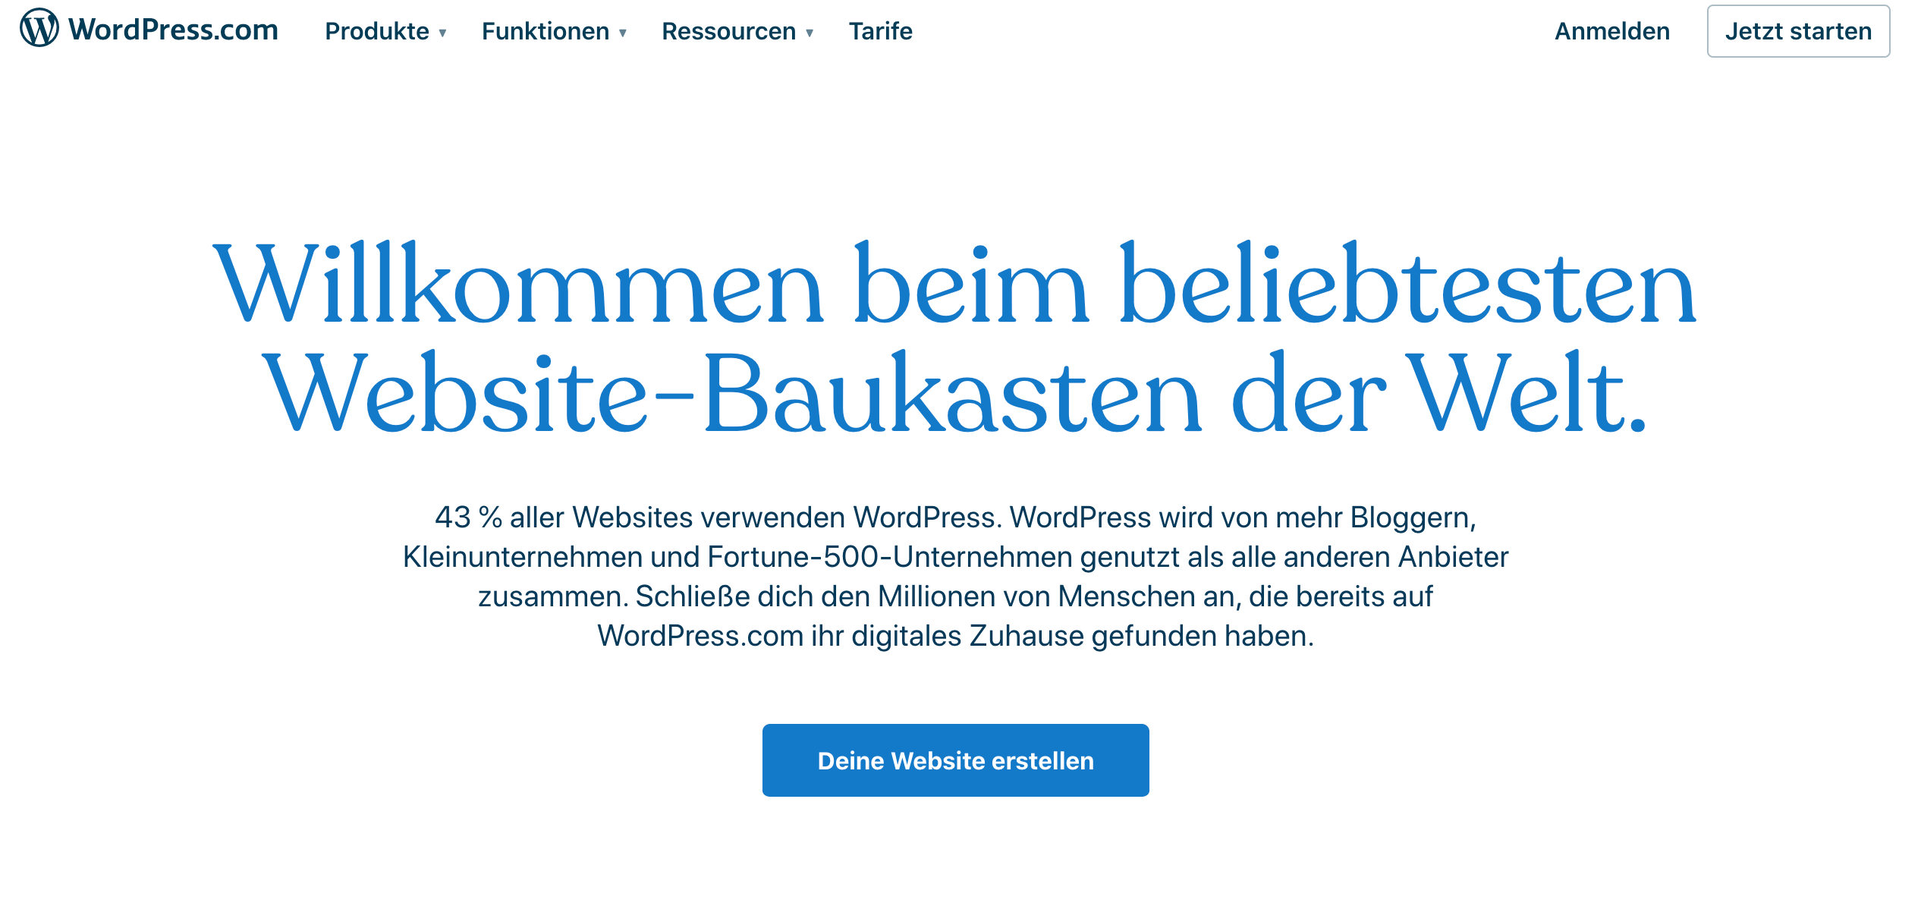This screenshot has height=906, width=1921.
Task: Click the text 'WordPress.com ihr digitales Zuhause gefunden haben.'
Action: [955, 636]
